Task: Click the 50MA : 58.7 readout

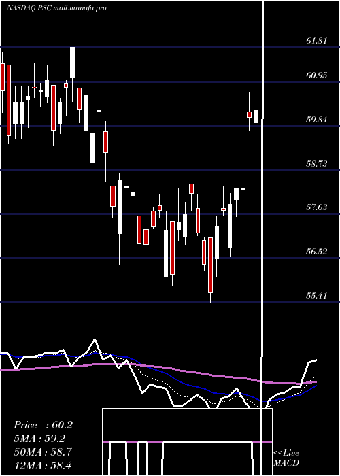Action: [43, 452]
